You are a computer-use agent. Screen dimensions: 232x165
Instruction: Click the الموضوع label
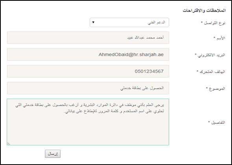(217, 88)
